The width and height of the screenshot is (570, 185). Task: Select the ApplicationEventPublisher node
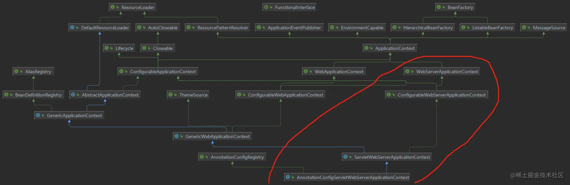(289, 28)
